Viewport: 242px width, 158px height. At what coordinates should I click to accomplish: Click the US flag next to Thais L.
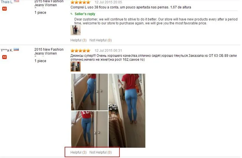point(17,1)
